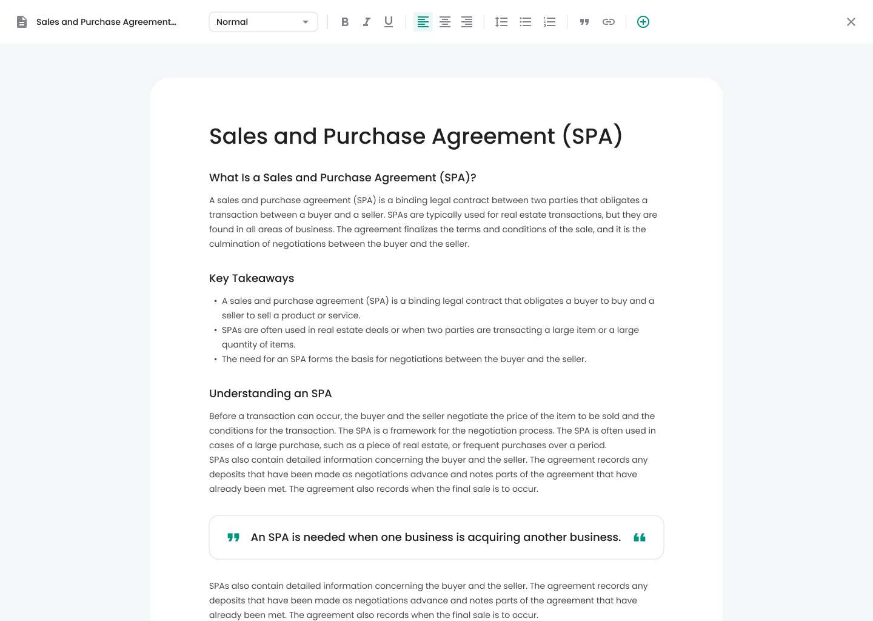Toggle bold formatting
Image resolution: width=873 pixels, height=621 pixels.
pyautogui.click(x=344, y=21)
